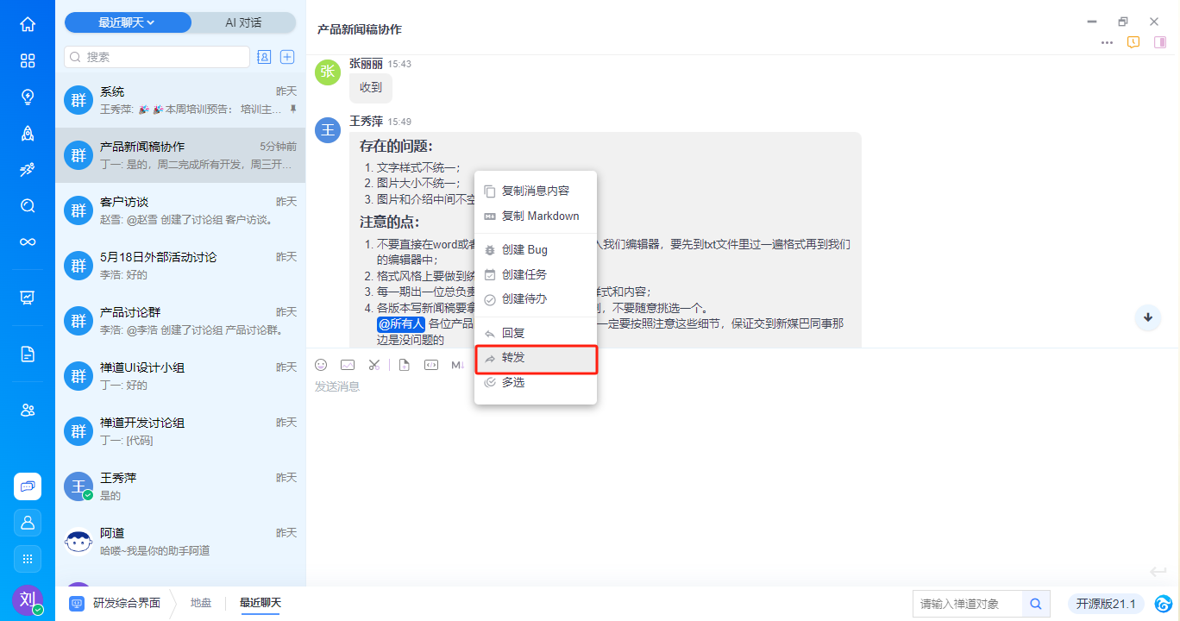This screenshot has height=621, width=1180.
Task: Select the screenshot scissors tool
Action: [373, 365]
